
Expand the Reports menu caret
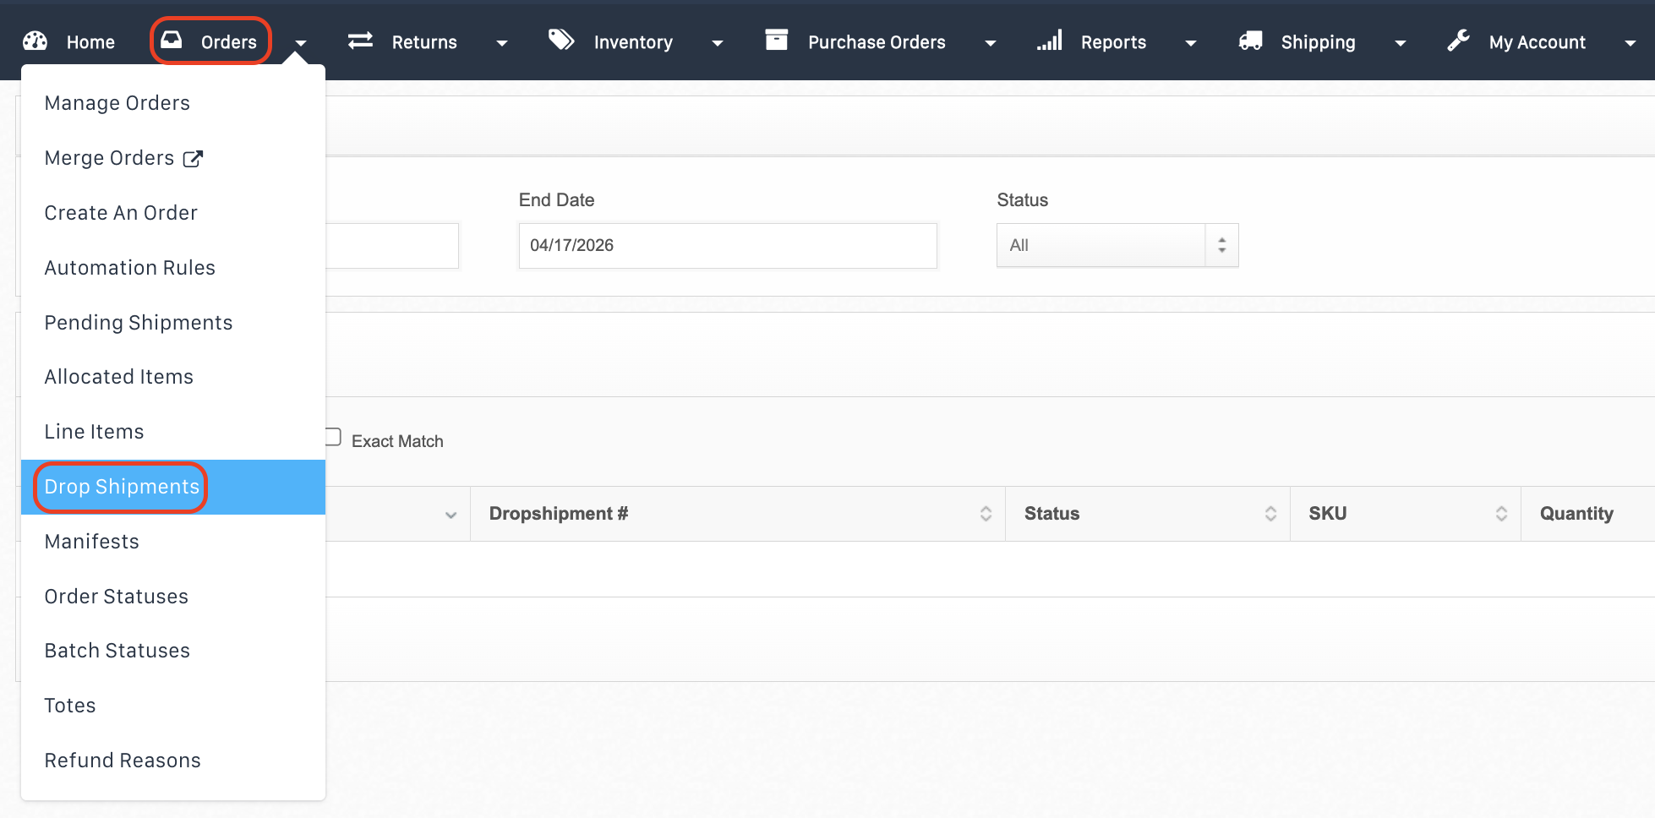click(1191, 43)
